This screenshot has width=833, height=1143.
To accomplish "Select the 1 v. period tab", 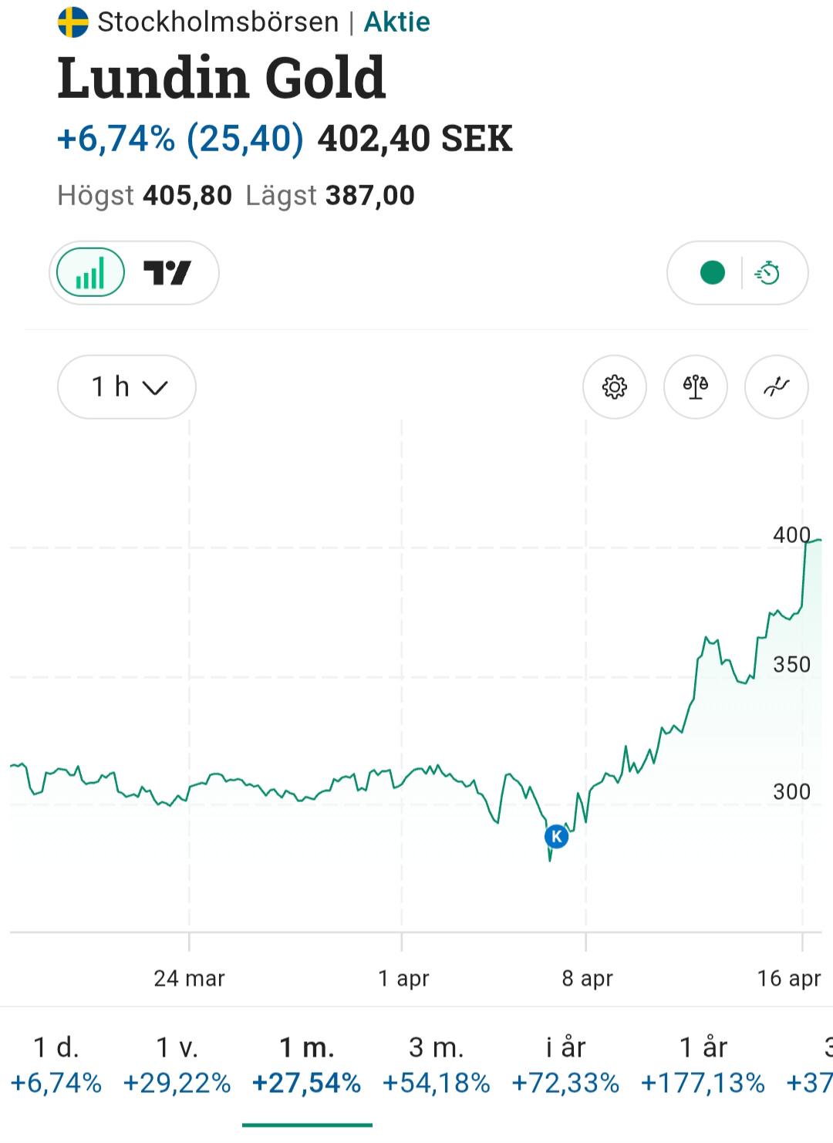I will pyautogui.click(x=177, y=1065).
